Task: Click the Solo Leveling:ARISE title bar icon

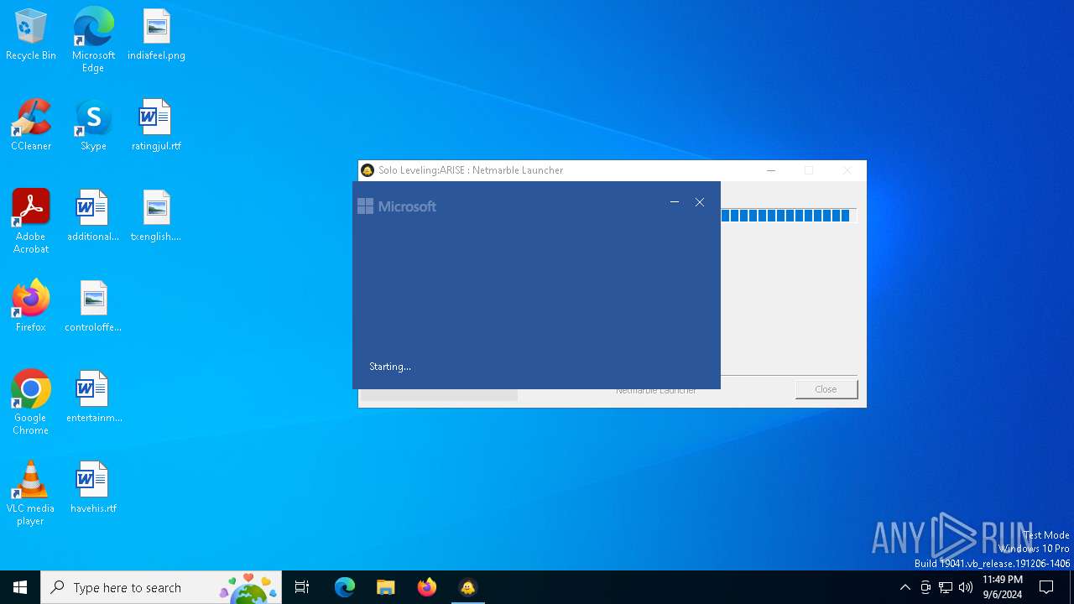Action: 368,170
